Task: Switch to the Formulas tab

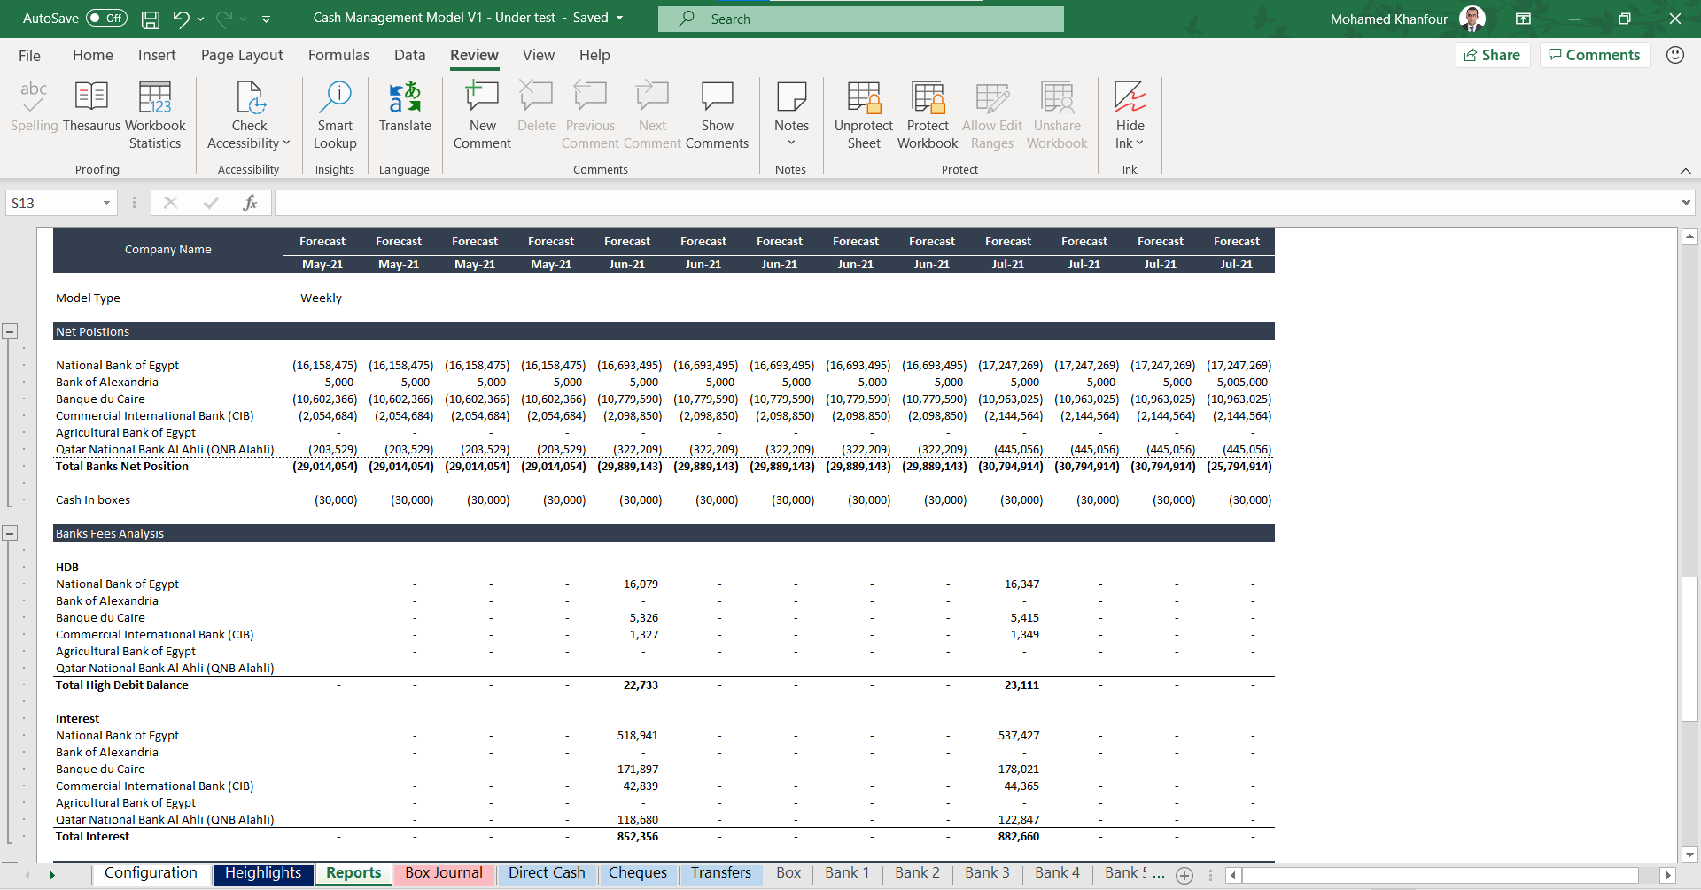Action: pos(338,55)
